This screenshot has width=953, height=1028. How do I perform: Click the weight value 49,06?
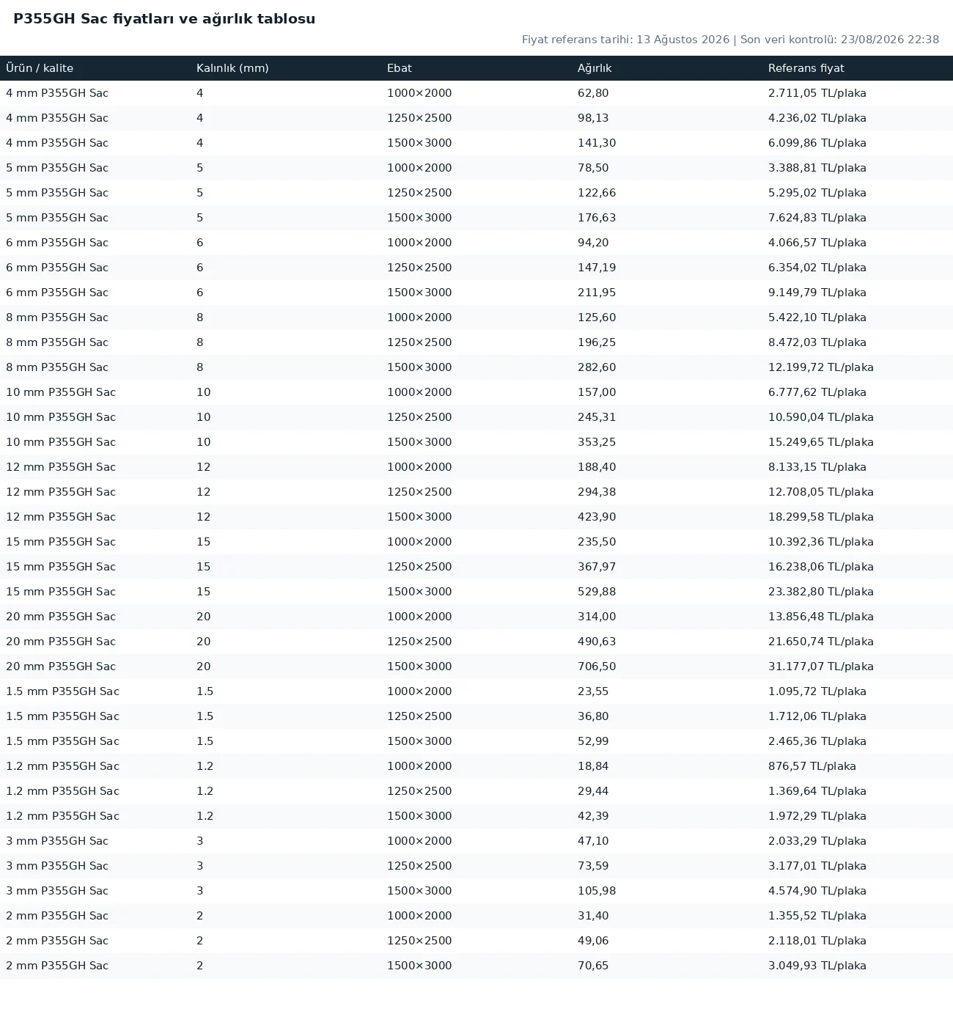(x=593, y=941)
